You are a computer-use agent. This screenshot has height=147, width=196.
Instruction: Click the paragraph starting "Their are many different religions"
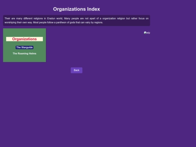click(x=77, y=20)
